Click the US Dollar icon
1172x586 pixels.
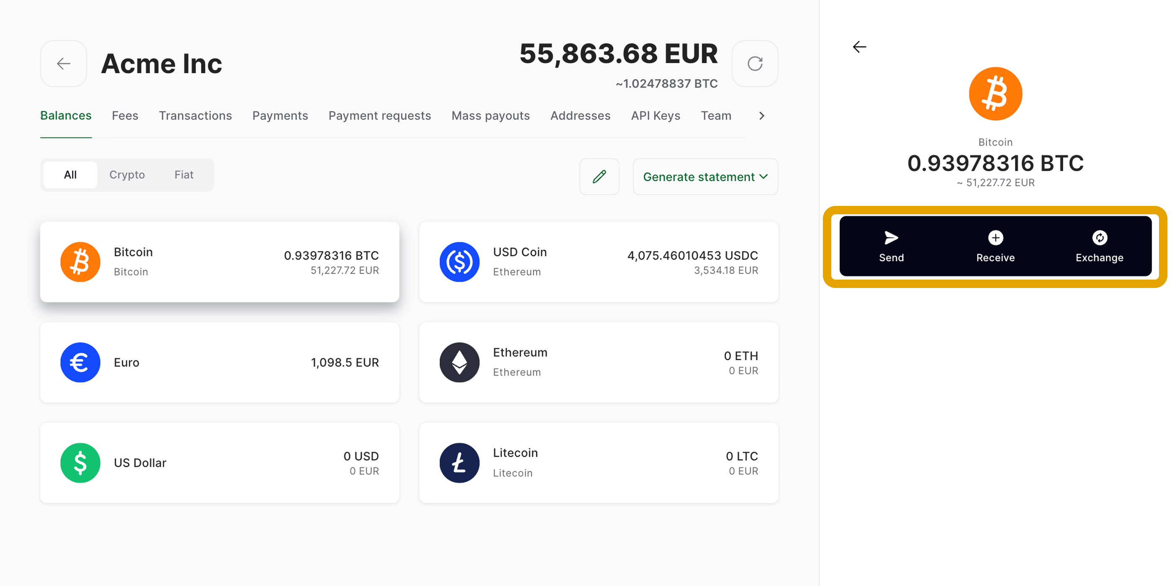(80, 463)
